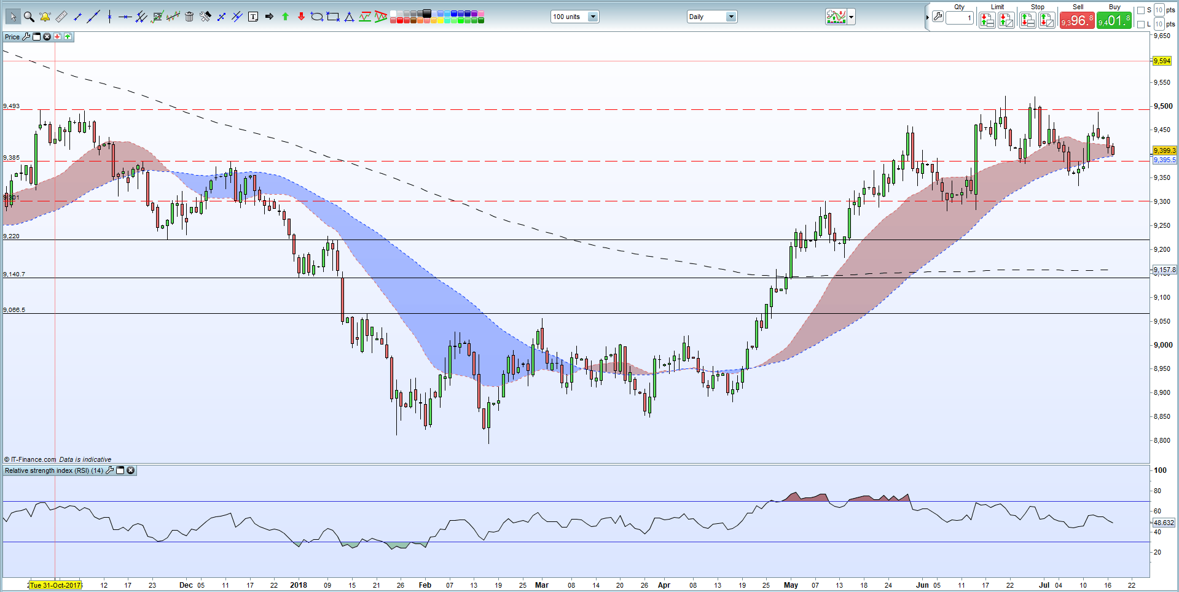Select the vertical line tool
The image size is (1179, 592).
[109, 17]
